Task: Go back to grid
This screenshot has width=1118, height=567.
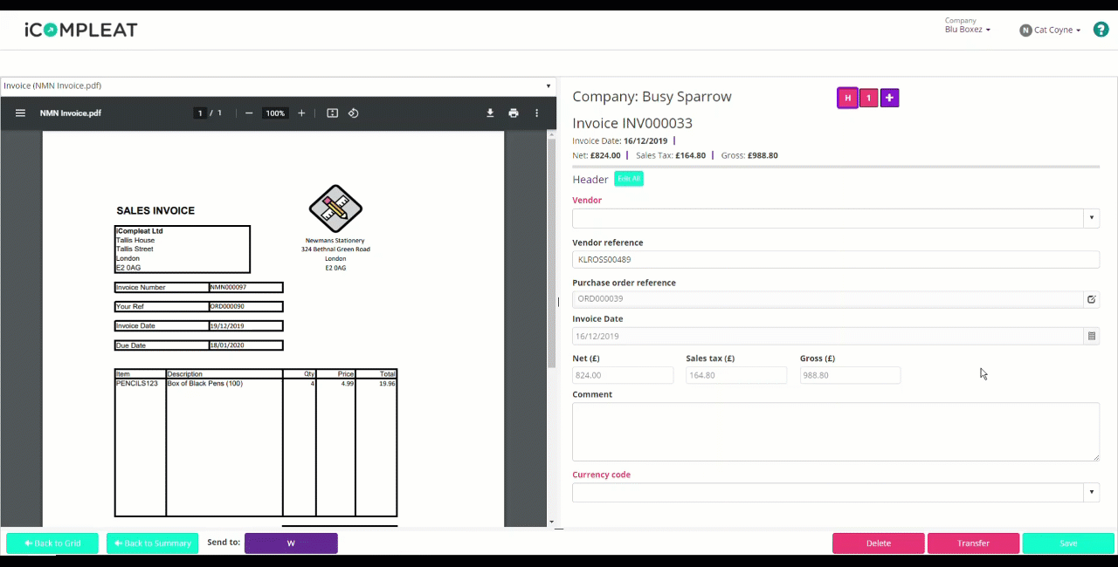Action: (x=52, y=543)
